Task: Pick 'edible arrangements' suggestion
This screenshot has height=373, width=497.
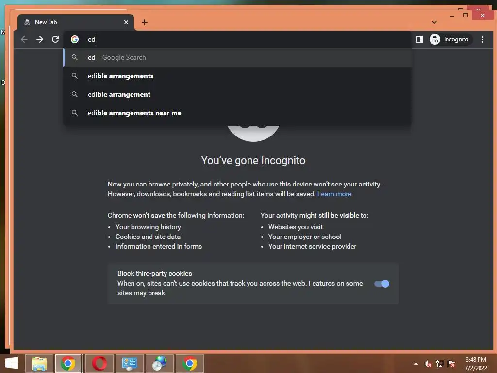Action: click(237, 76)
